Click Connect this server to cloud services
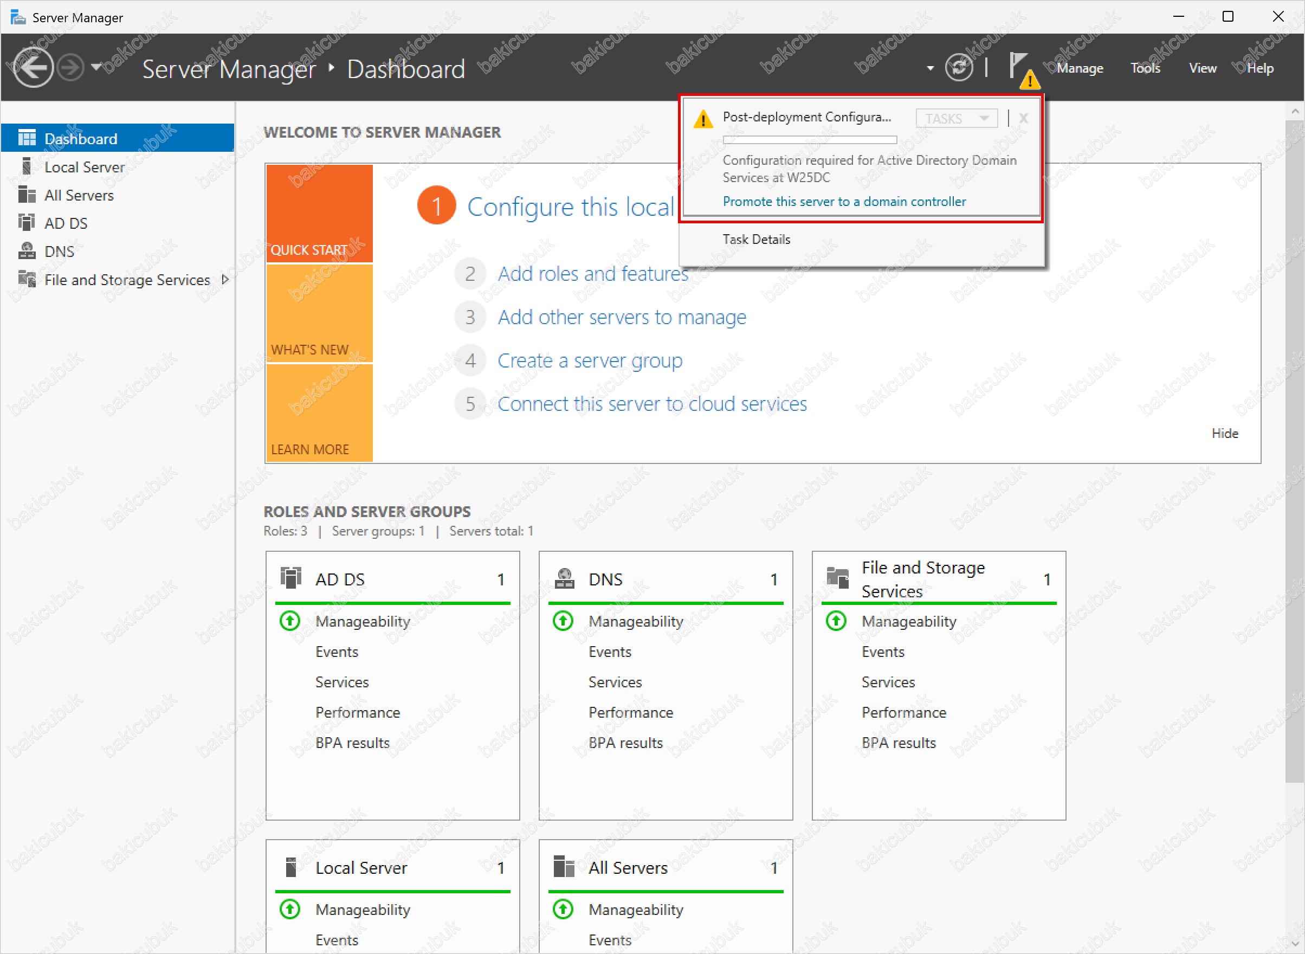Screen dimensions: 1305x954 click(652, 404)
